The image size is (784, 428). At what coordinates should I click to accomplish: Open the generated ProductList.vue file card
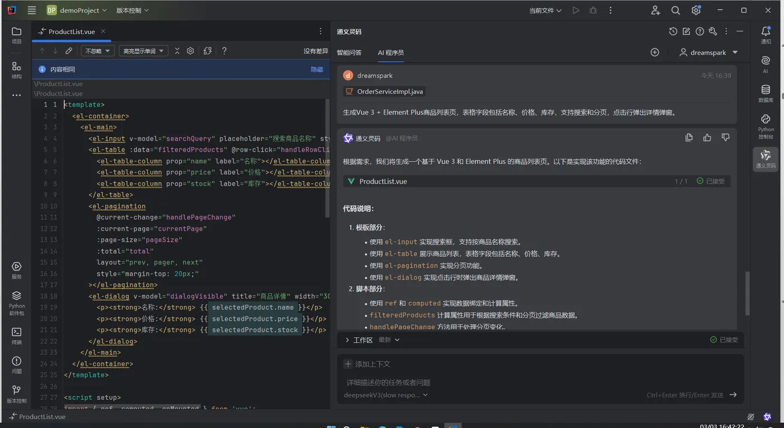point(536,181)
